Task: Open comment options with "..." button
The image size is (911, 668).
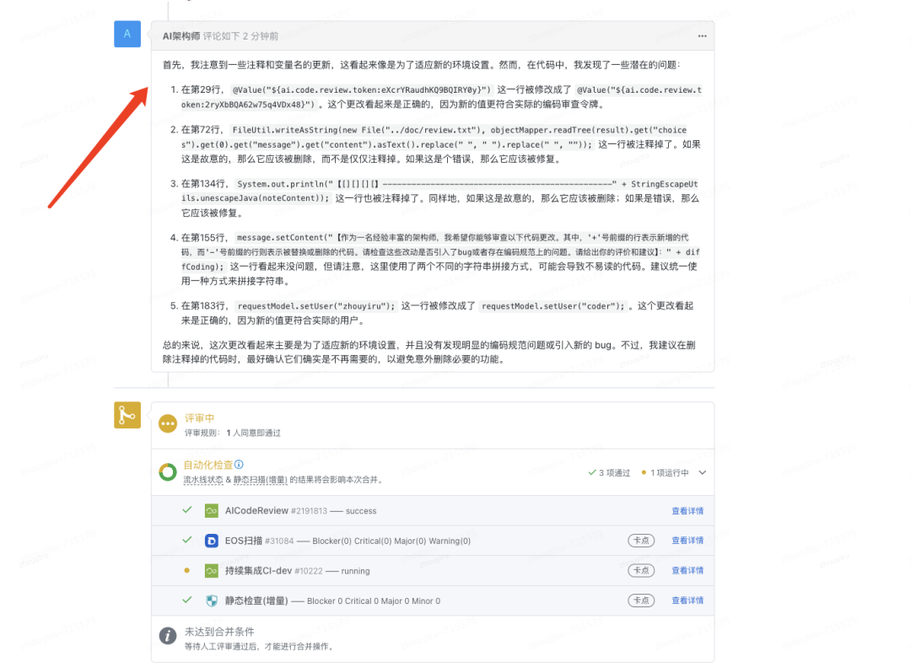Action: tap(702, 34)
